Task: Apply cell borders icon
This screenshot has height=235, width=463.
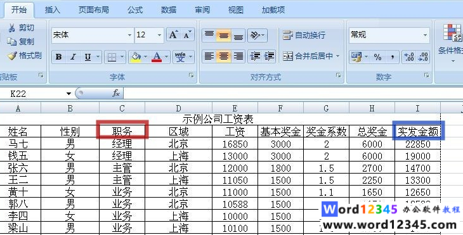Action: point(112,57)
